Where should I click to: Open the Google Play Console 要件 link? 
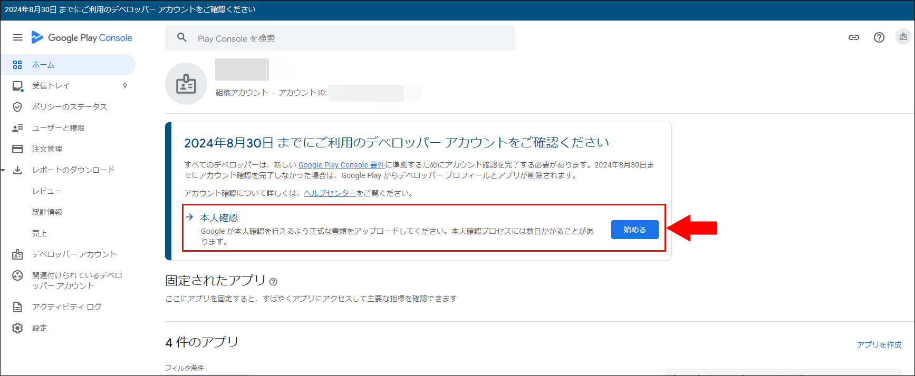click(341, 165)
